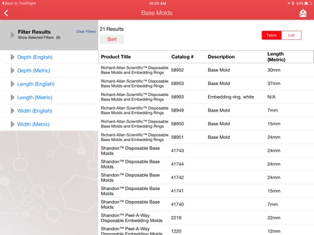Screen dimensions: 314x235
Task: Click the Catalog # column header
Action: pos(183,57)
